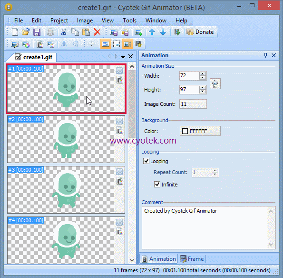Open the document list dropdown arrow
The height and width of the screenshot is (278, 283).
[x=123, y=57]
